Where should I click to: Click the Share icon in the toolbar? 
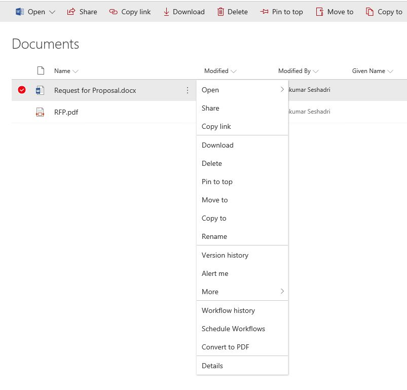click(71, 11)
